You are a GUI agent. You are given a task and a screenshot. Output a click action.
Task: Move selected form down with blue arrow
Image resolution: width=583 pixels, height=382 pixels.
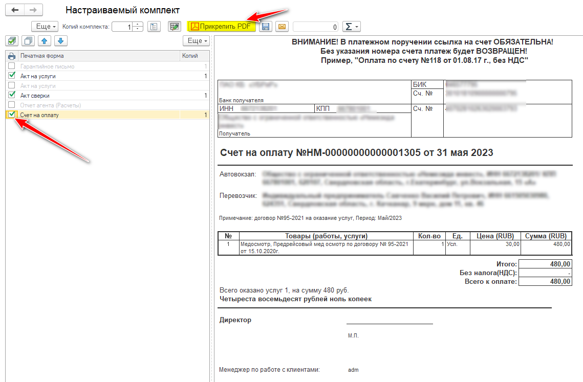tap(60, 41)
